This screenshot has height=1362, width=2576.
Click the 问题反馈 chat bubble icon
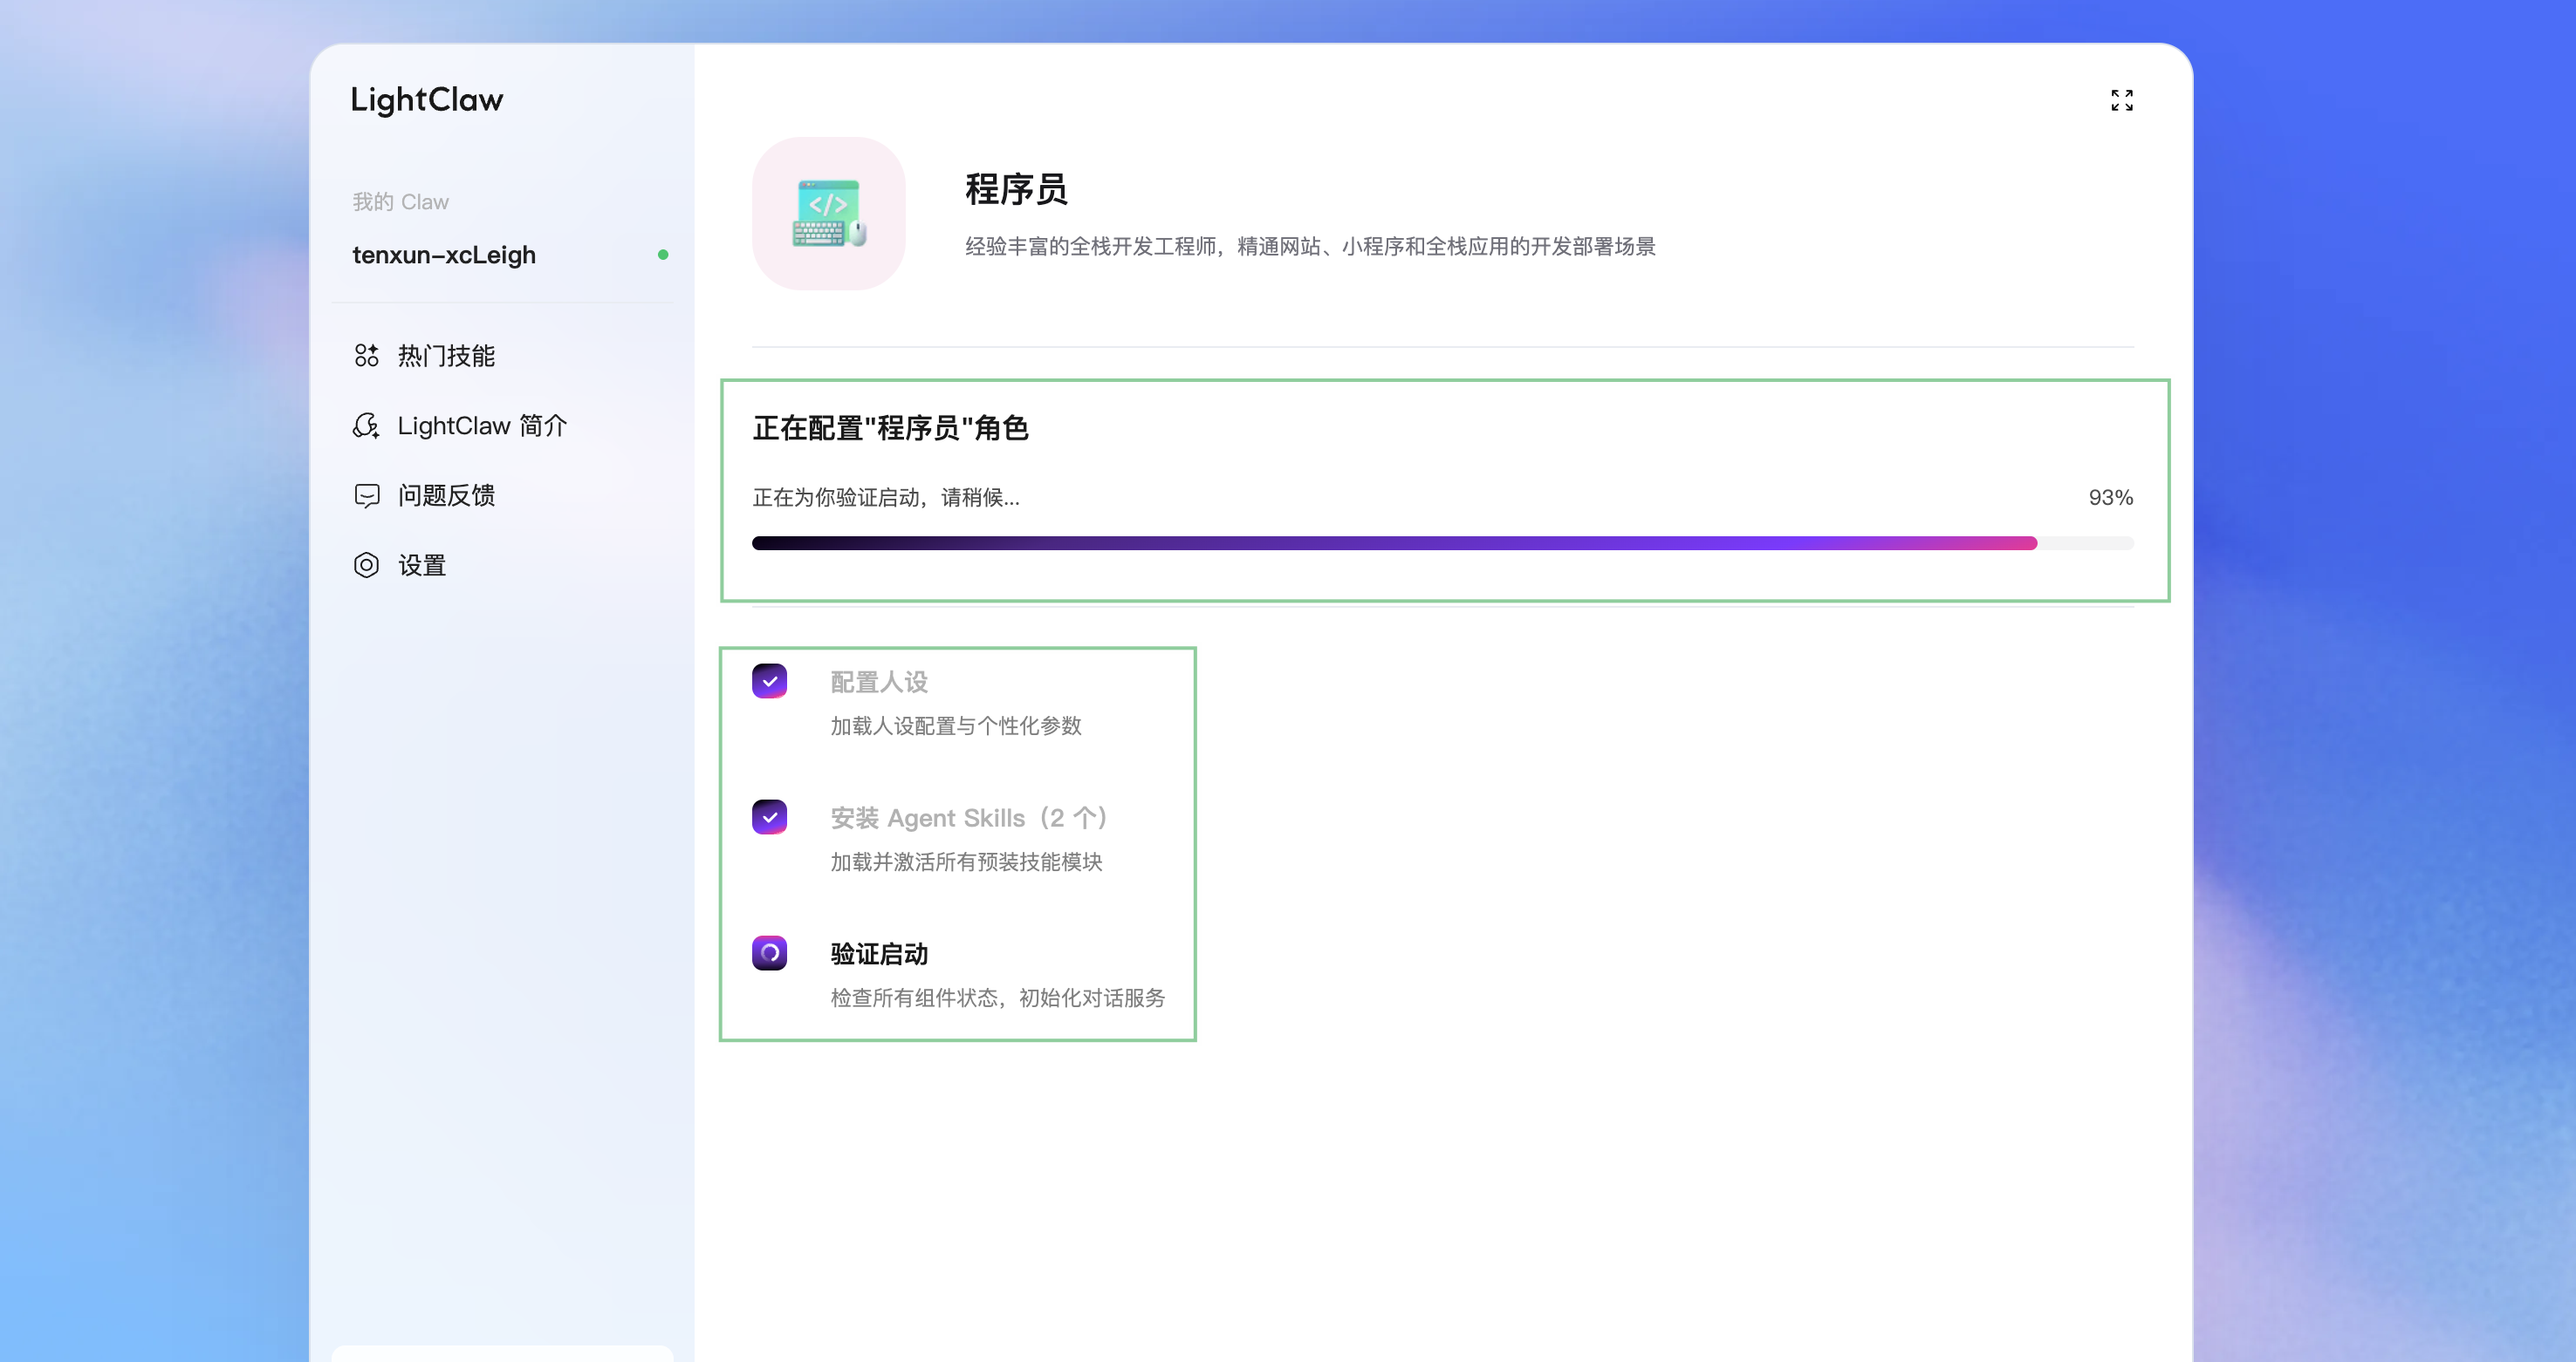(366, 495)
